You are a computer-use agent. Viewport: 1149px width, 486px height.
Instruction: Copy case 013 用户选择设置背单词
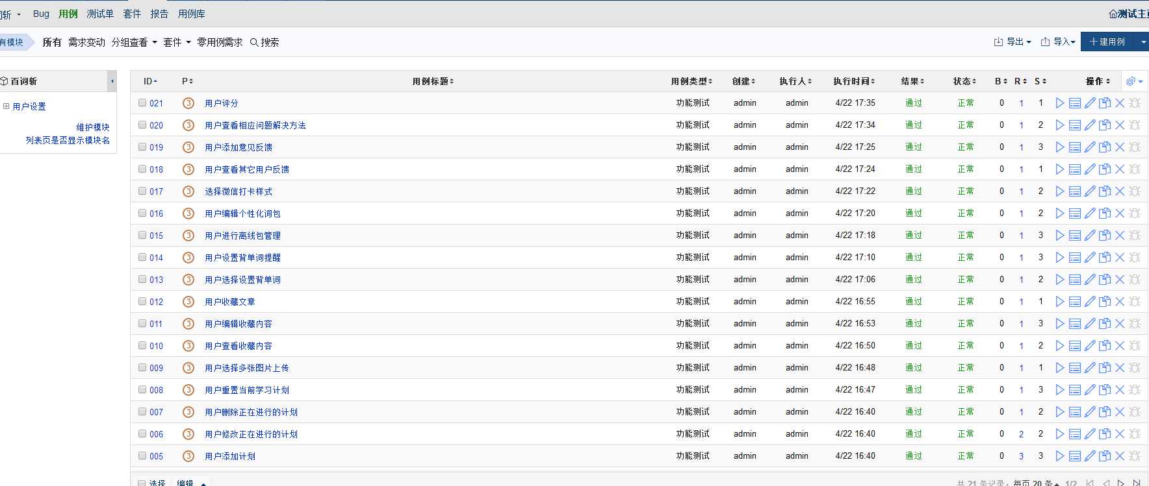point(1105,280)
